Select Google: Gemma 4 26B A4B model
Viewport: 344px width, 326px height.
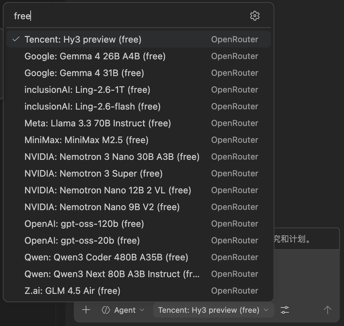(x=95, y=56)
